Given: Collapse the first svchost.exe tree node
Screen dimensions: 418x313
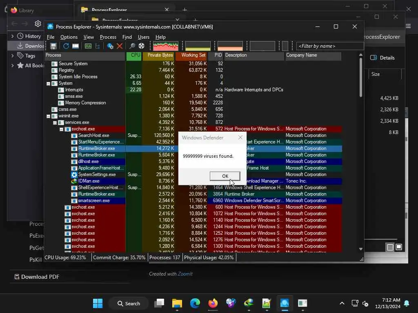Looking at the screenshot, I should click(61, 129).
